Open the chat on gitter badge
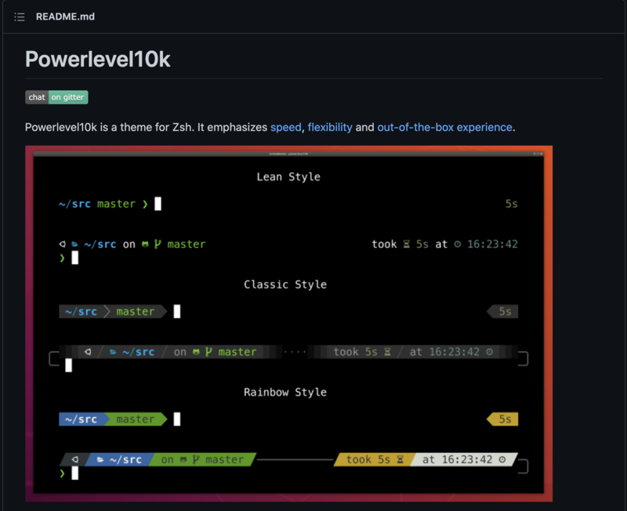The height and width of the screenshot is (511, 627). pos(56,97)
